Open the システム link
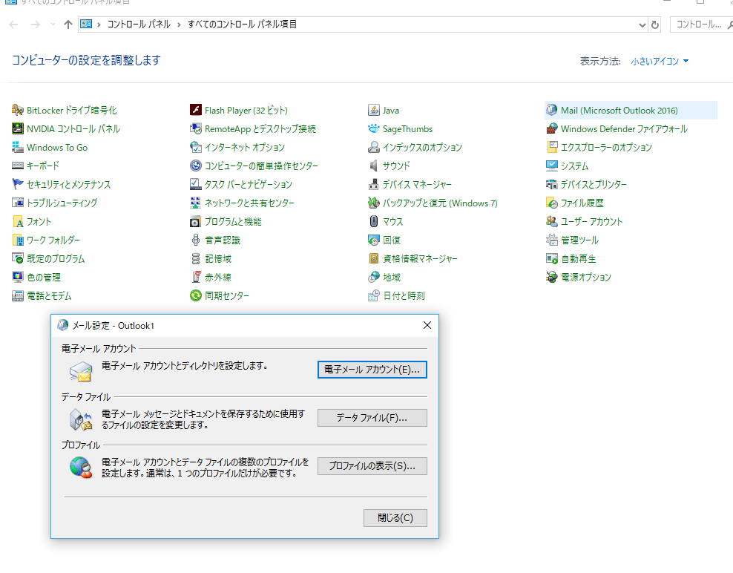733x573 pixels. coord(574,166)
